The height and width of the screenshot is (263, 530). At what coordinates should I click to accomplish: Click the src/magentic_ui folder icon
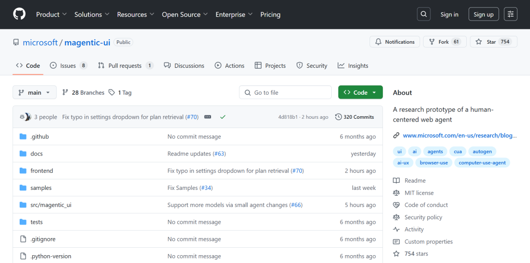pyautogui.click(x=23, y=205)
